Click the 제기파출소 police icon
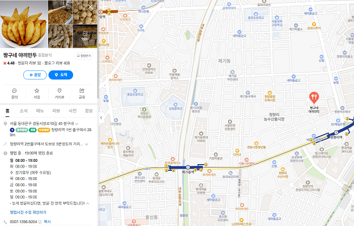The height and width of the screenshot is (226, 354). click(296, 25)
